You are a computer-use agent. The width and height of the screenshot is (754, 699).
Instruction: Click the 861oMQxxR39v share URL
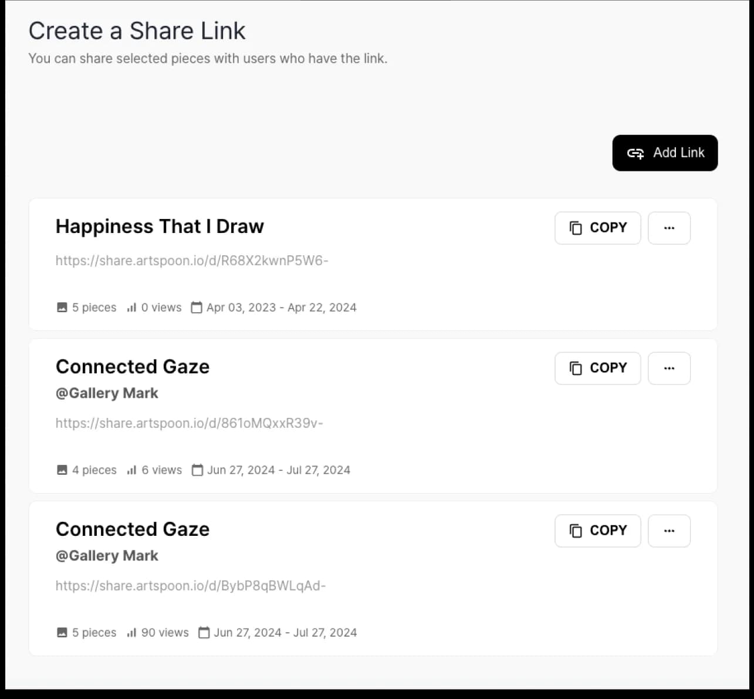coord(190,423)
